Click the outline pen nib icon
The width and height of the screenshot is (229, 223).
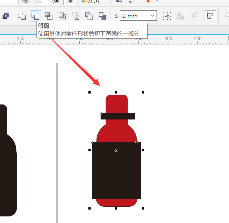[116, 16]
